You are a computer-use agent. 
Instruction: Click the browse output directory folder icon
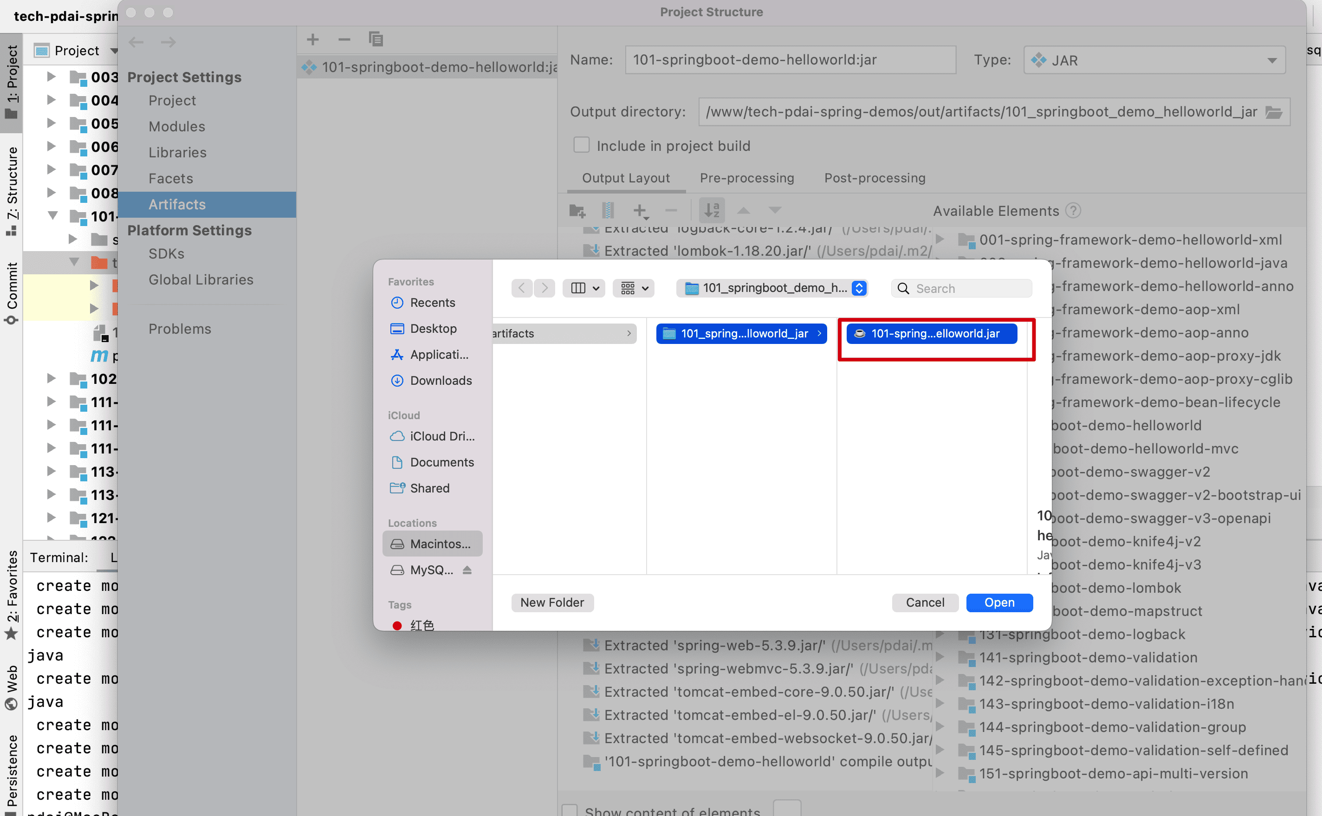tap(1274, 112)
